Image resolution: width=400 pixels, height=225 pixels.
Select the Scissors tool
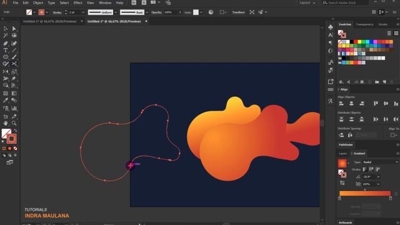point(14,64)
